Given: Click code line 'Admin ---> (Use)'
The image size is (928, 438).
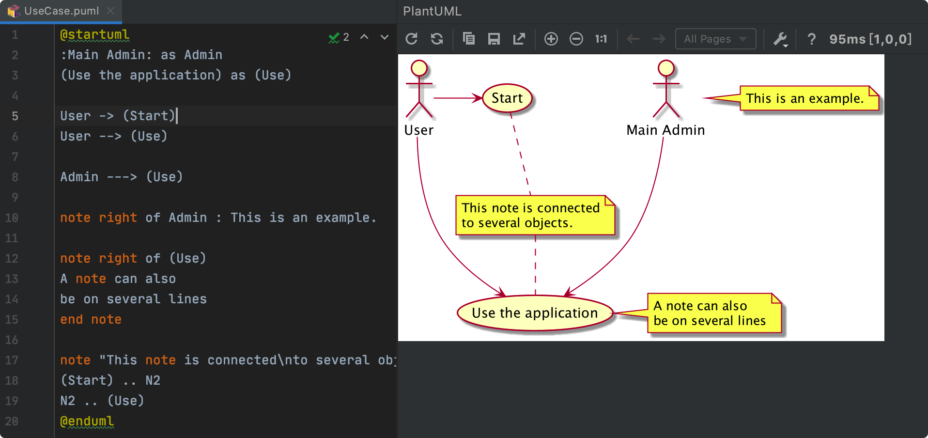Looking at the screenshot, I should [122, 177].
